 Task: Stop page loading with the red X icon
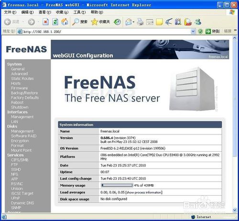[x=45, y=22]
